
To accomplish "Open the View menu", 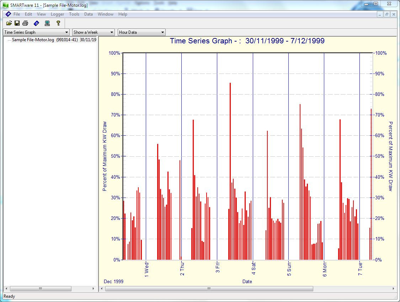I will click(x=41, y=14).
